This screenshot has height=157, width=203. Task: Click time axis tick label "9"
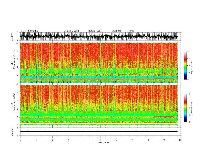[x=164, y=140]
